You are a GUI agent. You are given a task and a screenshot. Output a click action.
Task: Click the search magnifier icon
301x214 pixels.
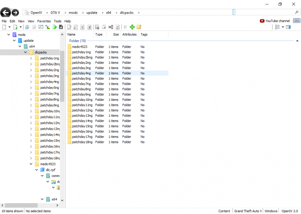[296, 13]
